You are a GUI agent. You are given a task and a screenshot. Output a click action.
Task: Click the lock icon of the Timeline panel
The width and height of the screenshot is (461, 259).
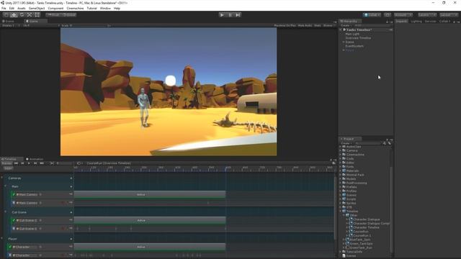pos(331,160)
